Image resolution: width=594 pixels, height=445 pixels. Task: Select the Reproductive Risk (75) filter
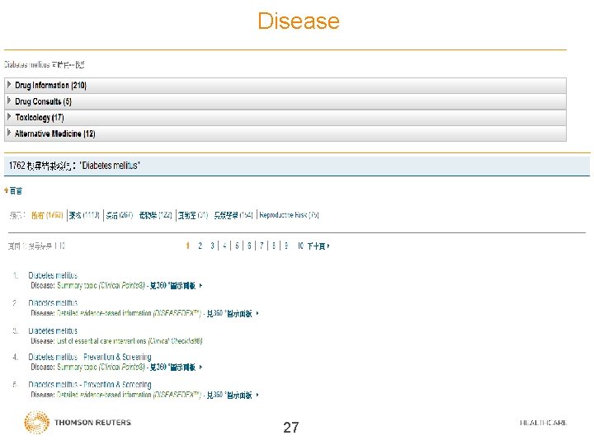click(x=289, y=215)
